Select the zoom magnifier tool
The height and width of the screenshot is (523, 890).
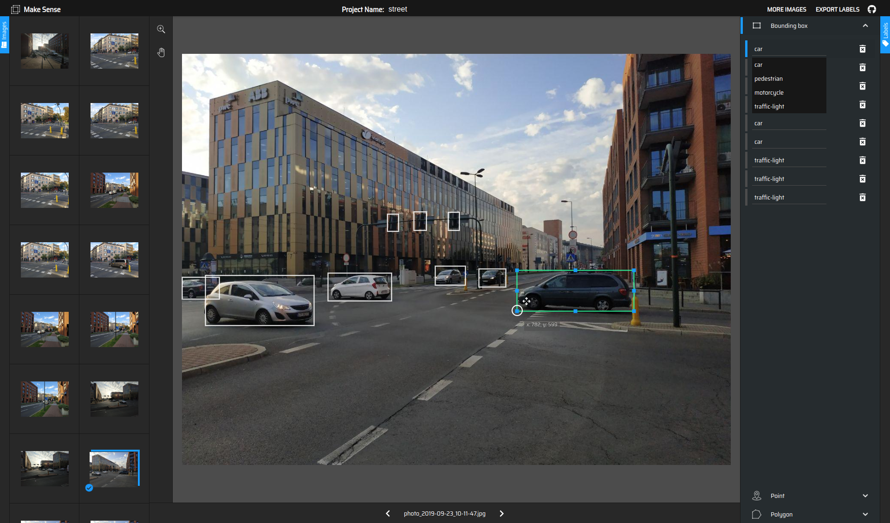pos(161,29)
